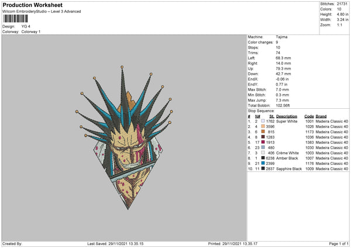
Task: Select the thread code '1009'
Action: (309, 169)
